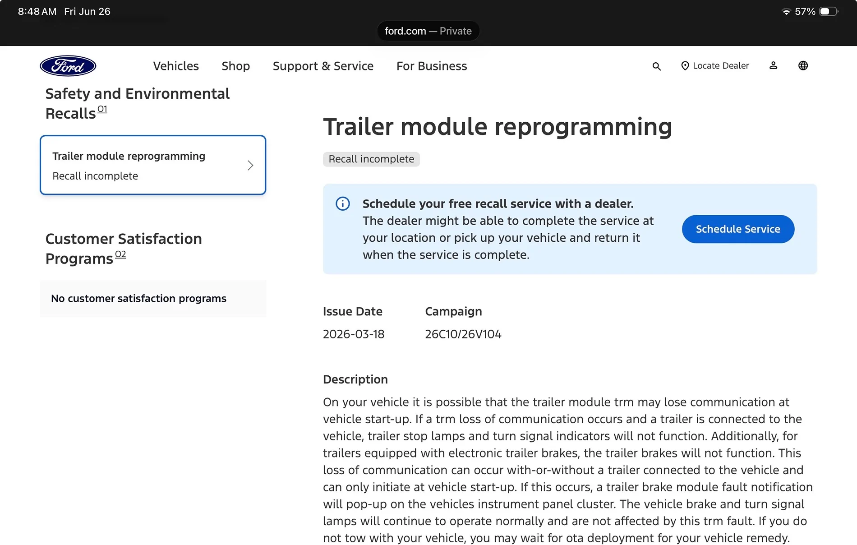Click Safety and Environmental Recalls heading
Screen dimensions: 857x545
coord(138,104)
